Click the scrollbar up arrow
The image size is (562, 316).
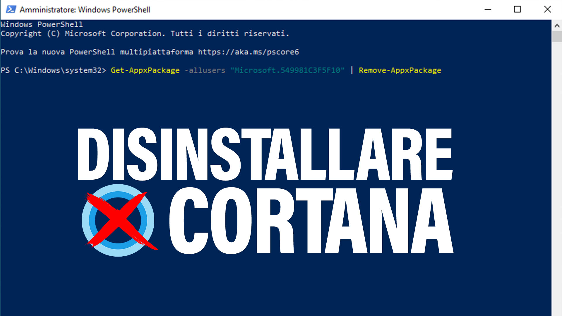coord(557,25)
